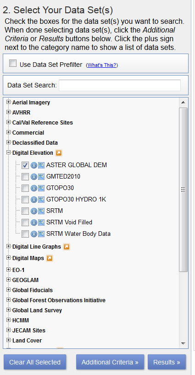Screen dimensions: 195x375
Task: Select the ASTER GLOBAL DEM label
Action: click(x=77, y=165)
